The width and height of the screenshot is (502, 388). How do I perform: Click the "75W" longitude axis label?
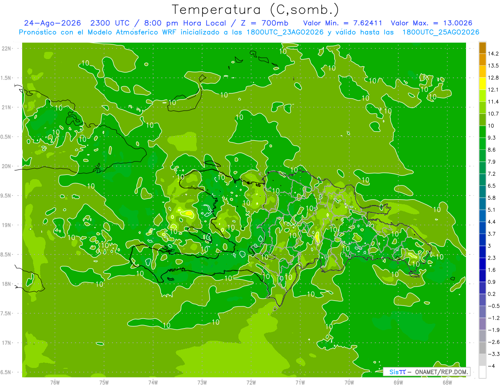tap(104, 382)
